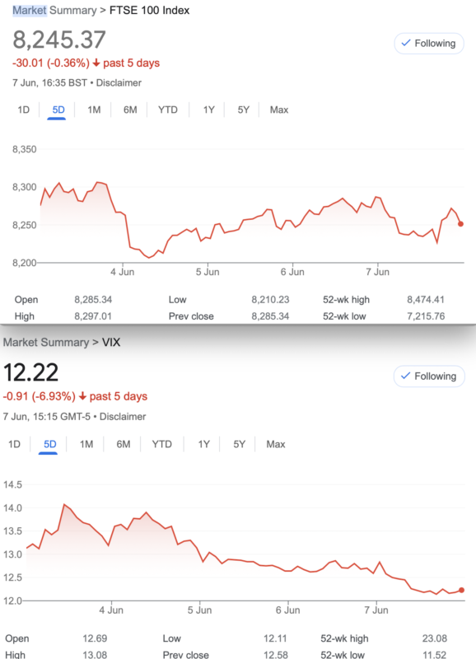
Task: Click the VIX Market Summary breadcrumb
Action: (x=46, y=342)
